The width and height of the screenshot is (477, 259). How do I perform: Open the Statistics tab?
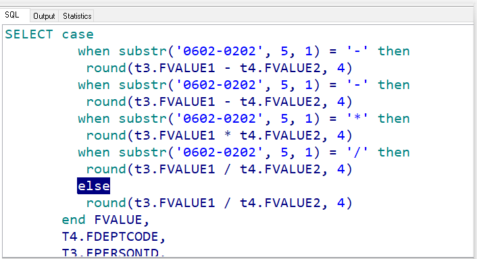[x=77, y=16]
